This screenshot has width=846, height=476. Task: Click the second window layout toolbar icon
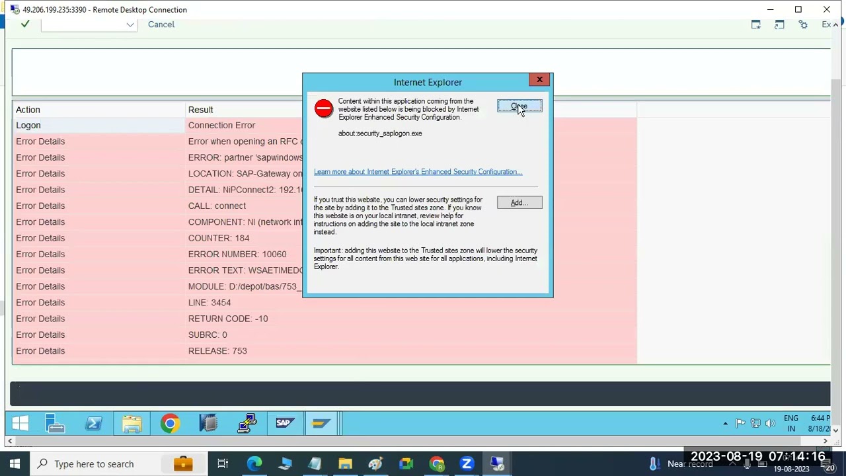tap(779, 24)
